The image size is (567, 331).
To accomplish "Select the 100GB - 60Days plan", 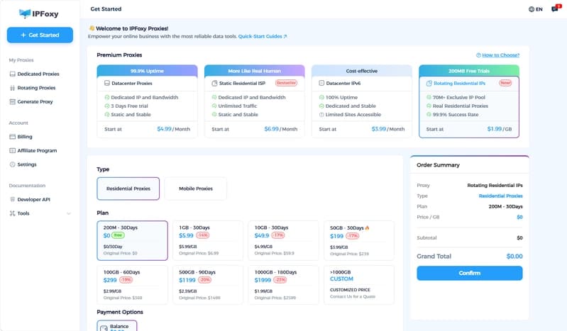I will 133,285.
